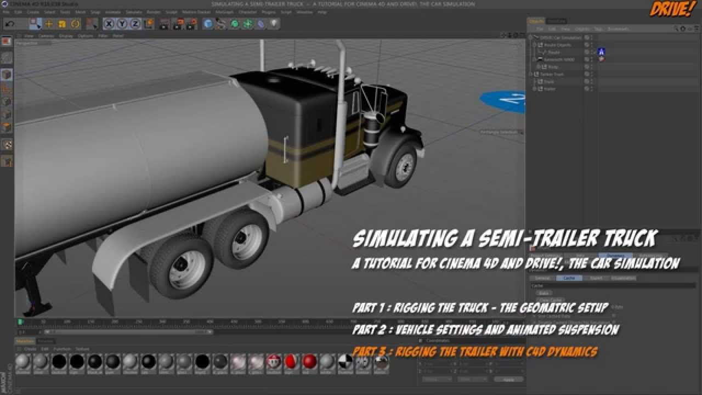702x395 pixels.
Task: Switch to the Objects tab
Action: (536, 21)
